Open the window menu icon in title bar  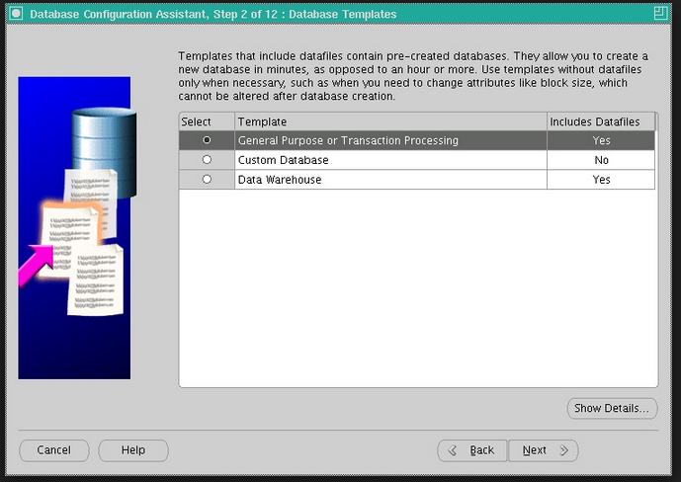click(15, 14)
